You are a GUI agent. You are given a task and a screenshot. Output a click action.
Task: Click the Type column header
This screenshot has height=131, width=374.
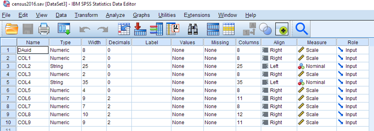[x=65, y=42]
